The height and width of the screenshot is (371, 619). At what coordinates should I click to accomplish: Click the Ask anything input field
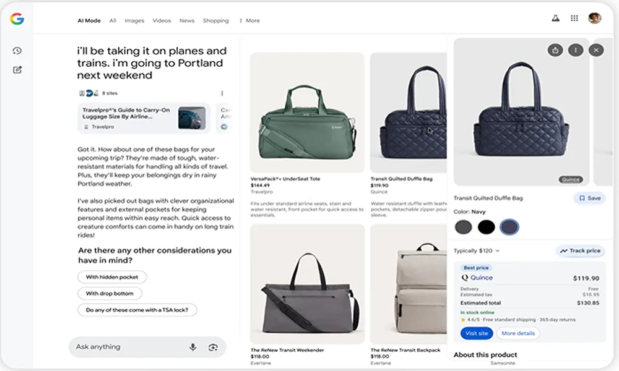[x=127, y=348]
